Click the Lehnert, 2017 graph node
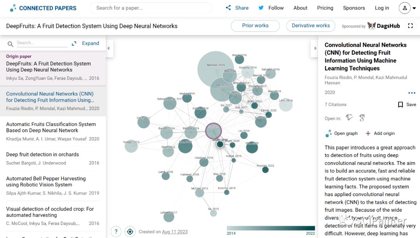Screen dimensions: 420x238 point(169,216)
